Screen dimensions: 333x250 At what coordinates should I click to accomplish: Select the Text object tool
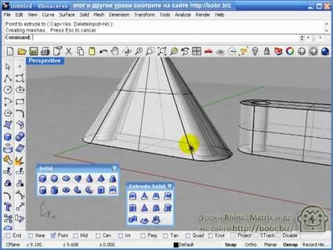click(8, 207)
